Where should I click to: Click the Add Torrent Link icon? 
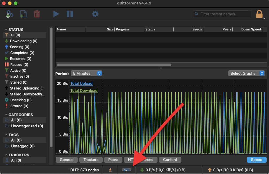[9, 14]
